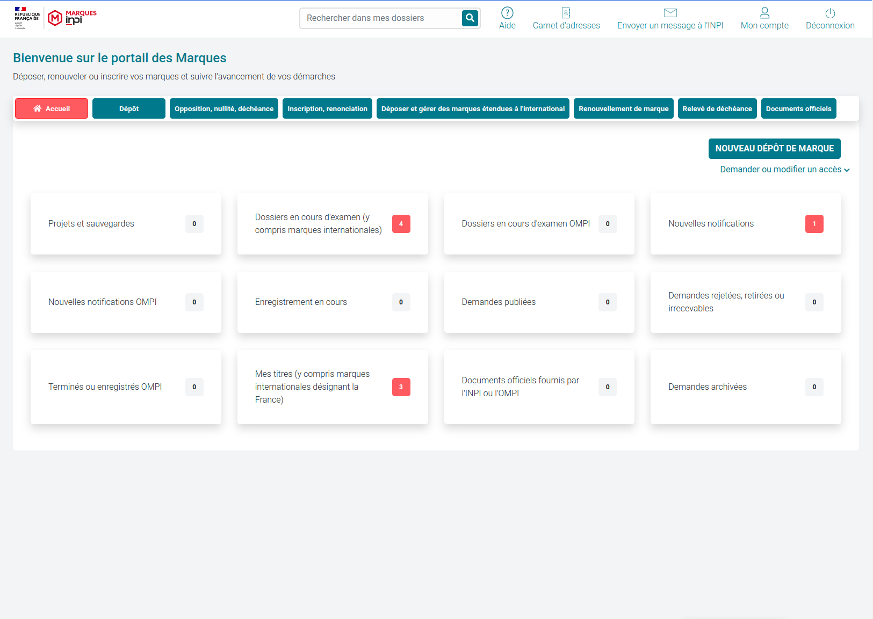Open Demandes archivées card
This screenshot has width=873, height=619.
[746, 387]
